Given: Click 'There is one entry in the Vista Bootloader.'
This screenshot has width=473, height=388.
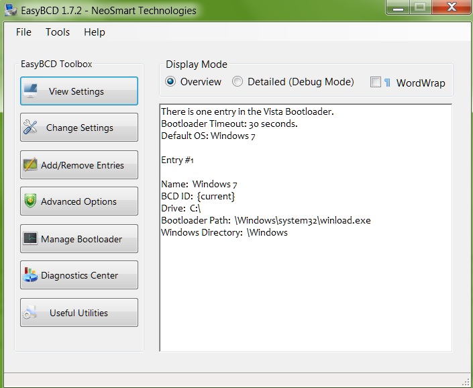Looking at the screenshot, I should coord(248,111).
